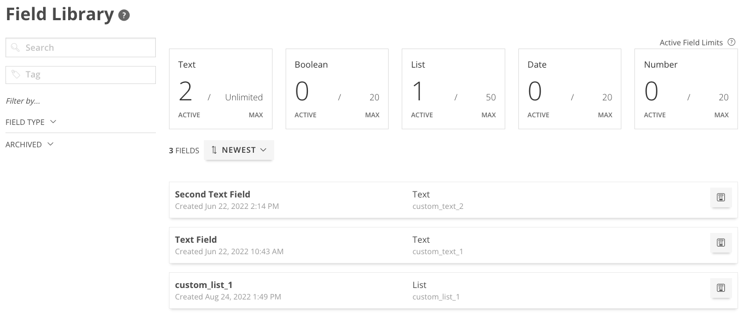The width and height of the screenshot is (744, 318).
Task: Open the Second Text Field entry
Action: [382, 200]
